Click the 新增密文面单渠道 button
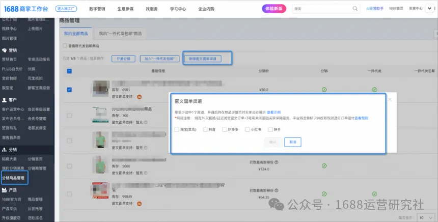The height and width of the screenshot is (222, 438). [x=203, y=59]
